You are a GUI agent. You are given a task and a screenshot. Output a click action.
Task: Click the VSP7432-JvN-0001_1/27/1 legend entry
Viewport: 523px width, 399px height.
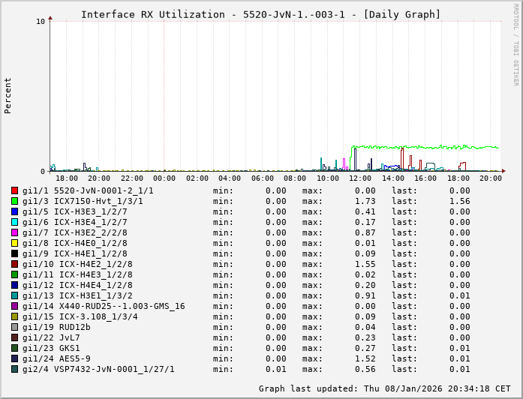click(x=114, y=369)
